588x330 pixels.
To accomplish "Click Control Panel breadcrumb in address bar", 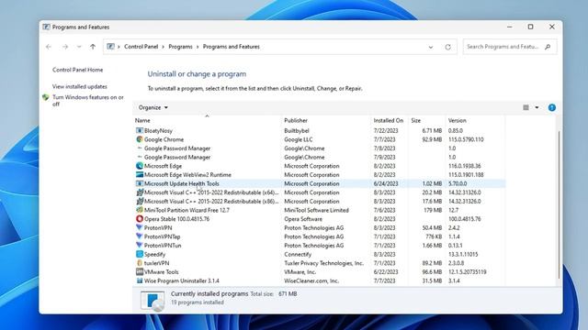I will [141, 47].
